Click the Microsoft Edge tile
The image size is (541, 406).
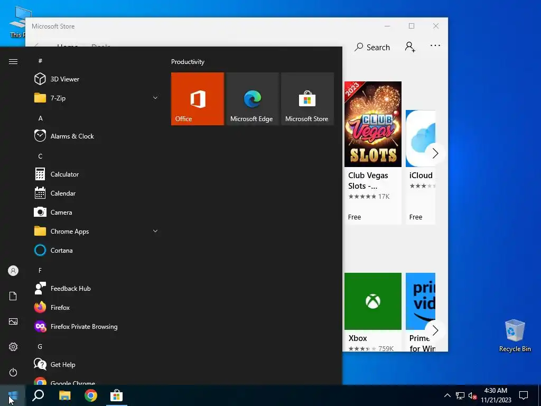[252, 99]
